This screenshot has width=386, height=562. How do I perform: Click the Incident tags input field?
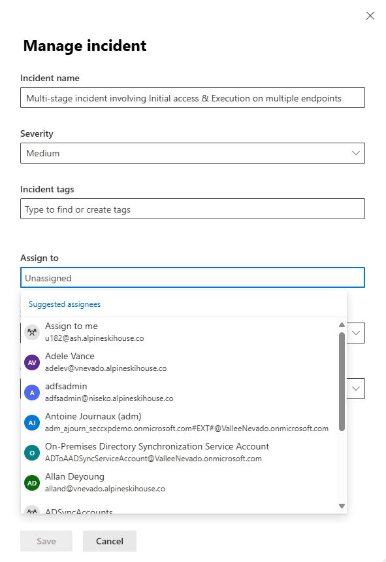[192, 209]
